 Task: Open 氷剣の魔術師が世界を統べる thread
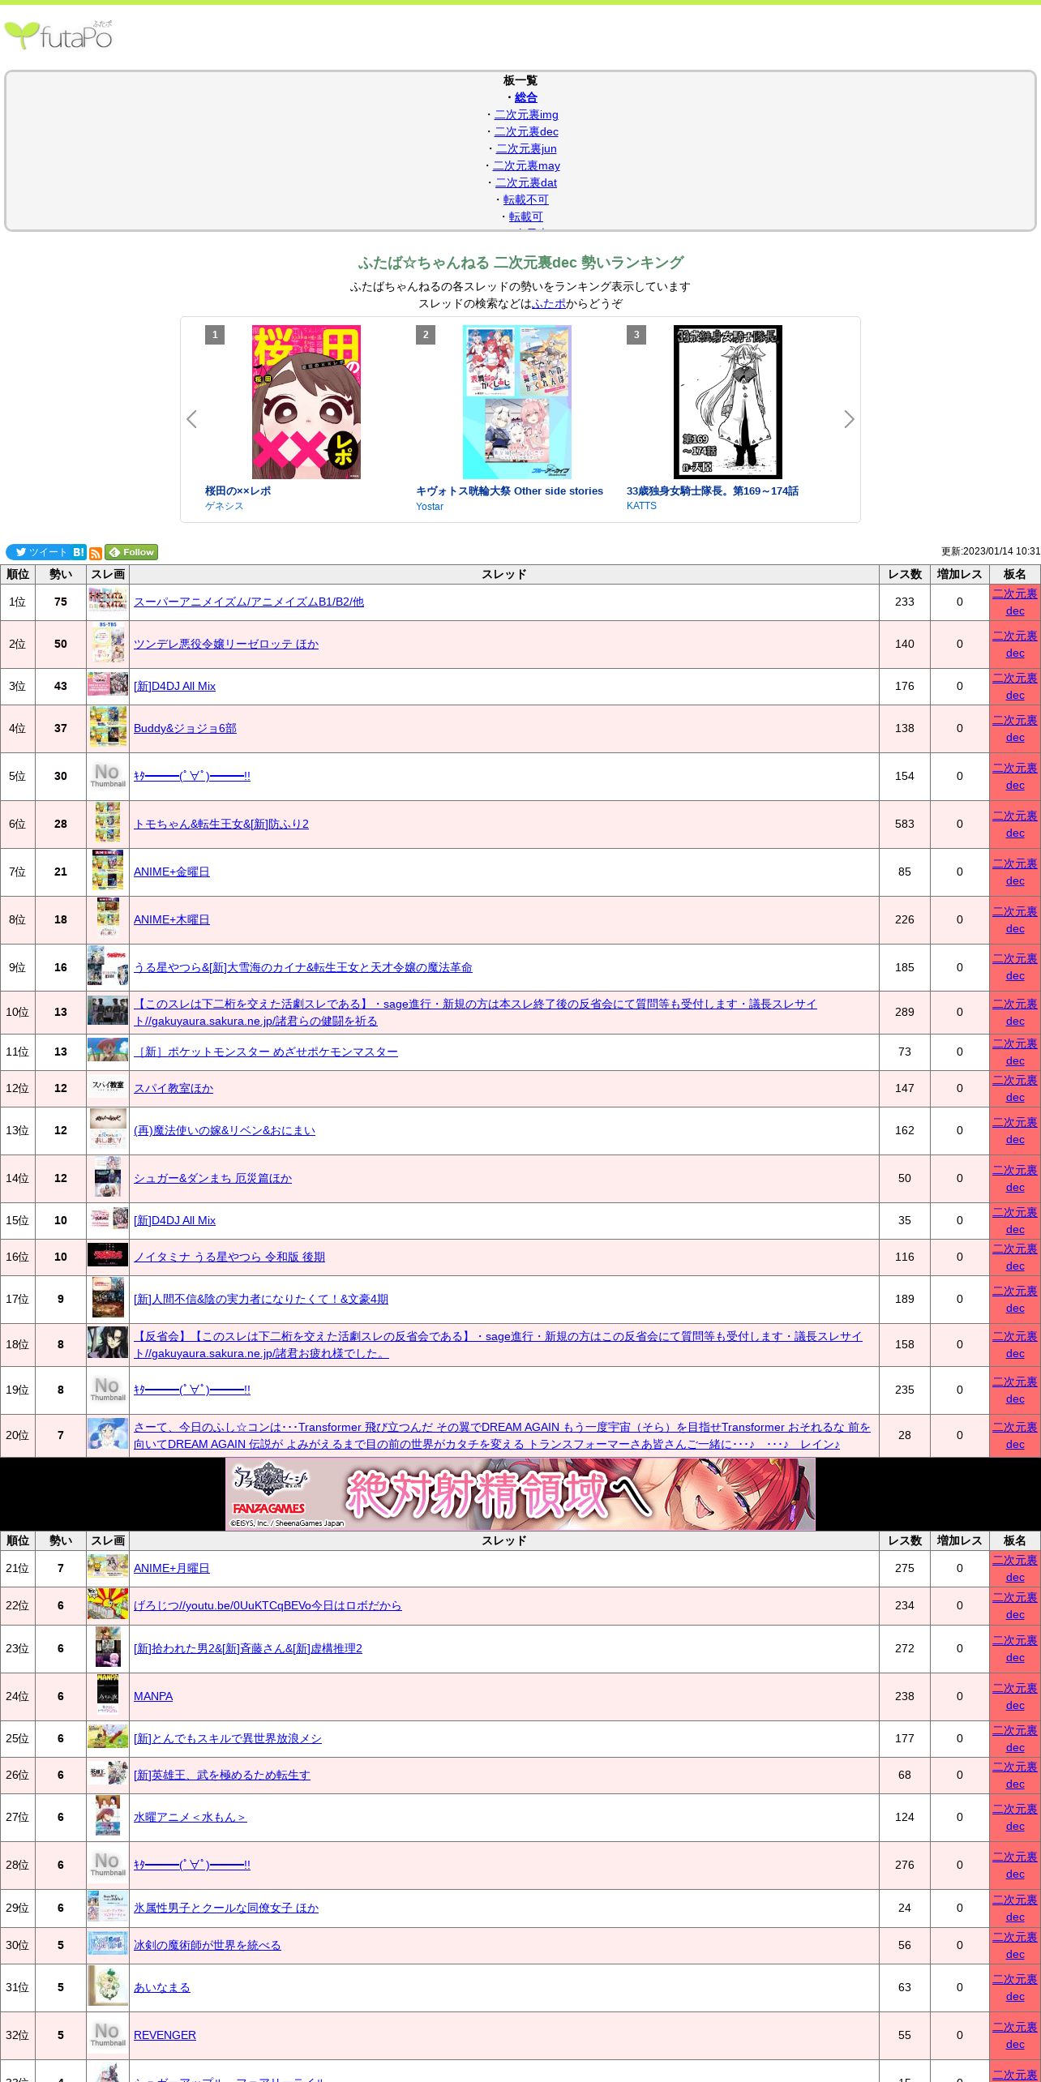[207, 1945]
